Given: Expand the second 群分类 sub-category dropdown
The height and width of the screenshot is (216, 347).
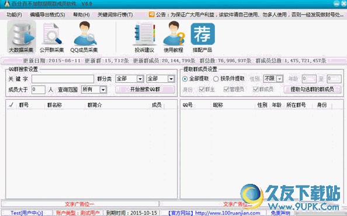Looking at the screenshot, I should tap(171, 79).
